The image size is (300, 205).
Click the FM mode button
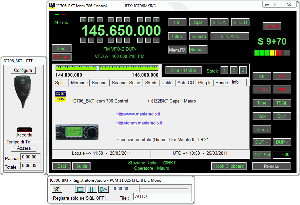point(177,22)
